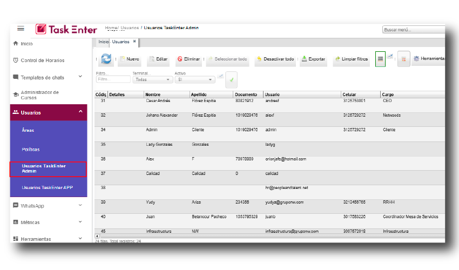Click the Filtro text input field
The image size is (459, 270).
(109, 79)
